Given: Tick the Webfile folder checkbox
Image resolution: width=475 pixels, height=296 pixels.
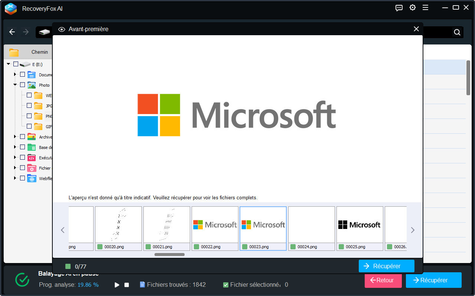Looking at the screenshot, I should 22,178.
